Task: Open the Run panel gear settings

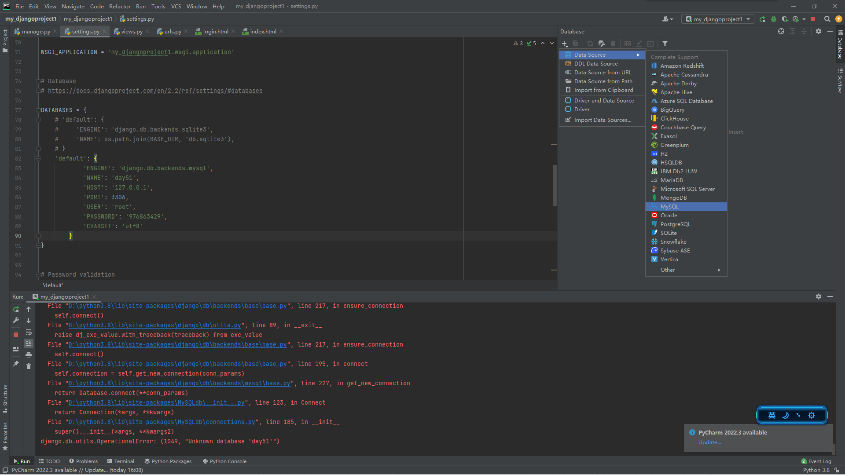Action: (819, 296)
